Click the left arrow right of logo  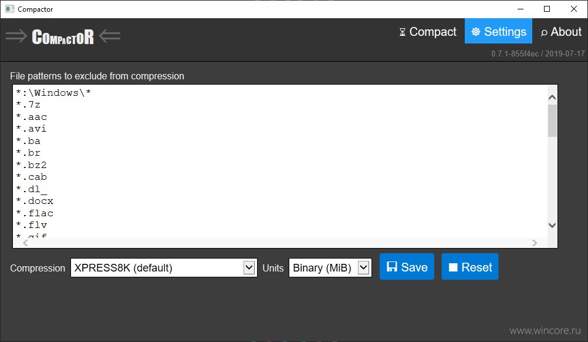pyautogui.click(x=110, y=36)
